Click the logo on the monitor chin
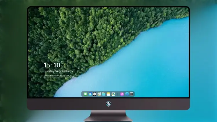Screen dimensions: 217x122 tap(108, 104)
